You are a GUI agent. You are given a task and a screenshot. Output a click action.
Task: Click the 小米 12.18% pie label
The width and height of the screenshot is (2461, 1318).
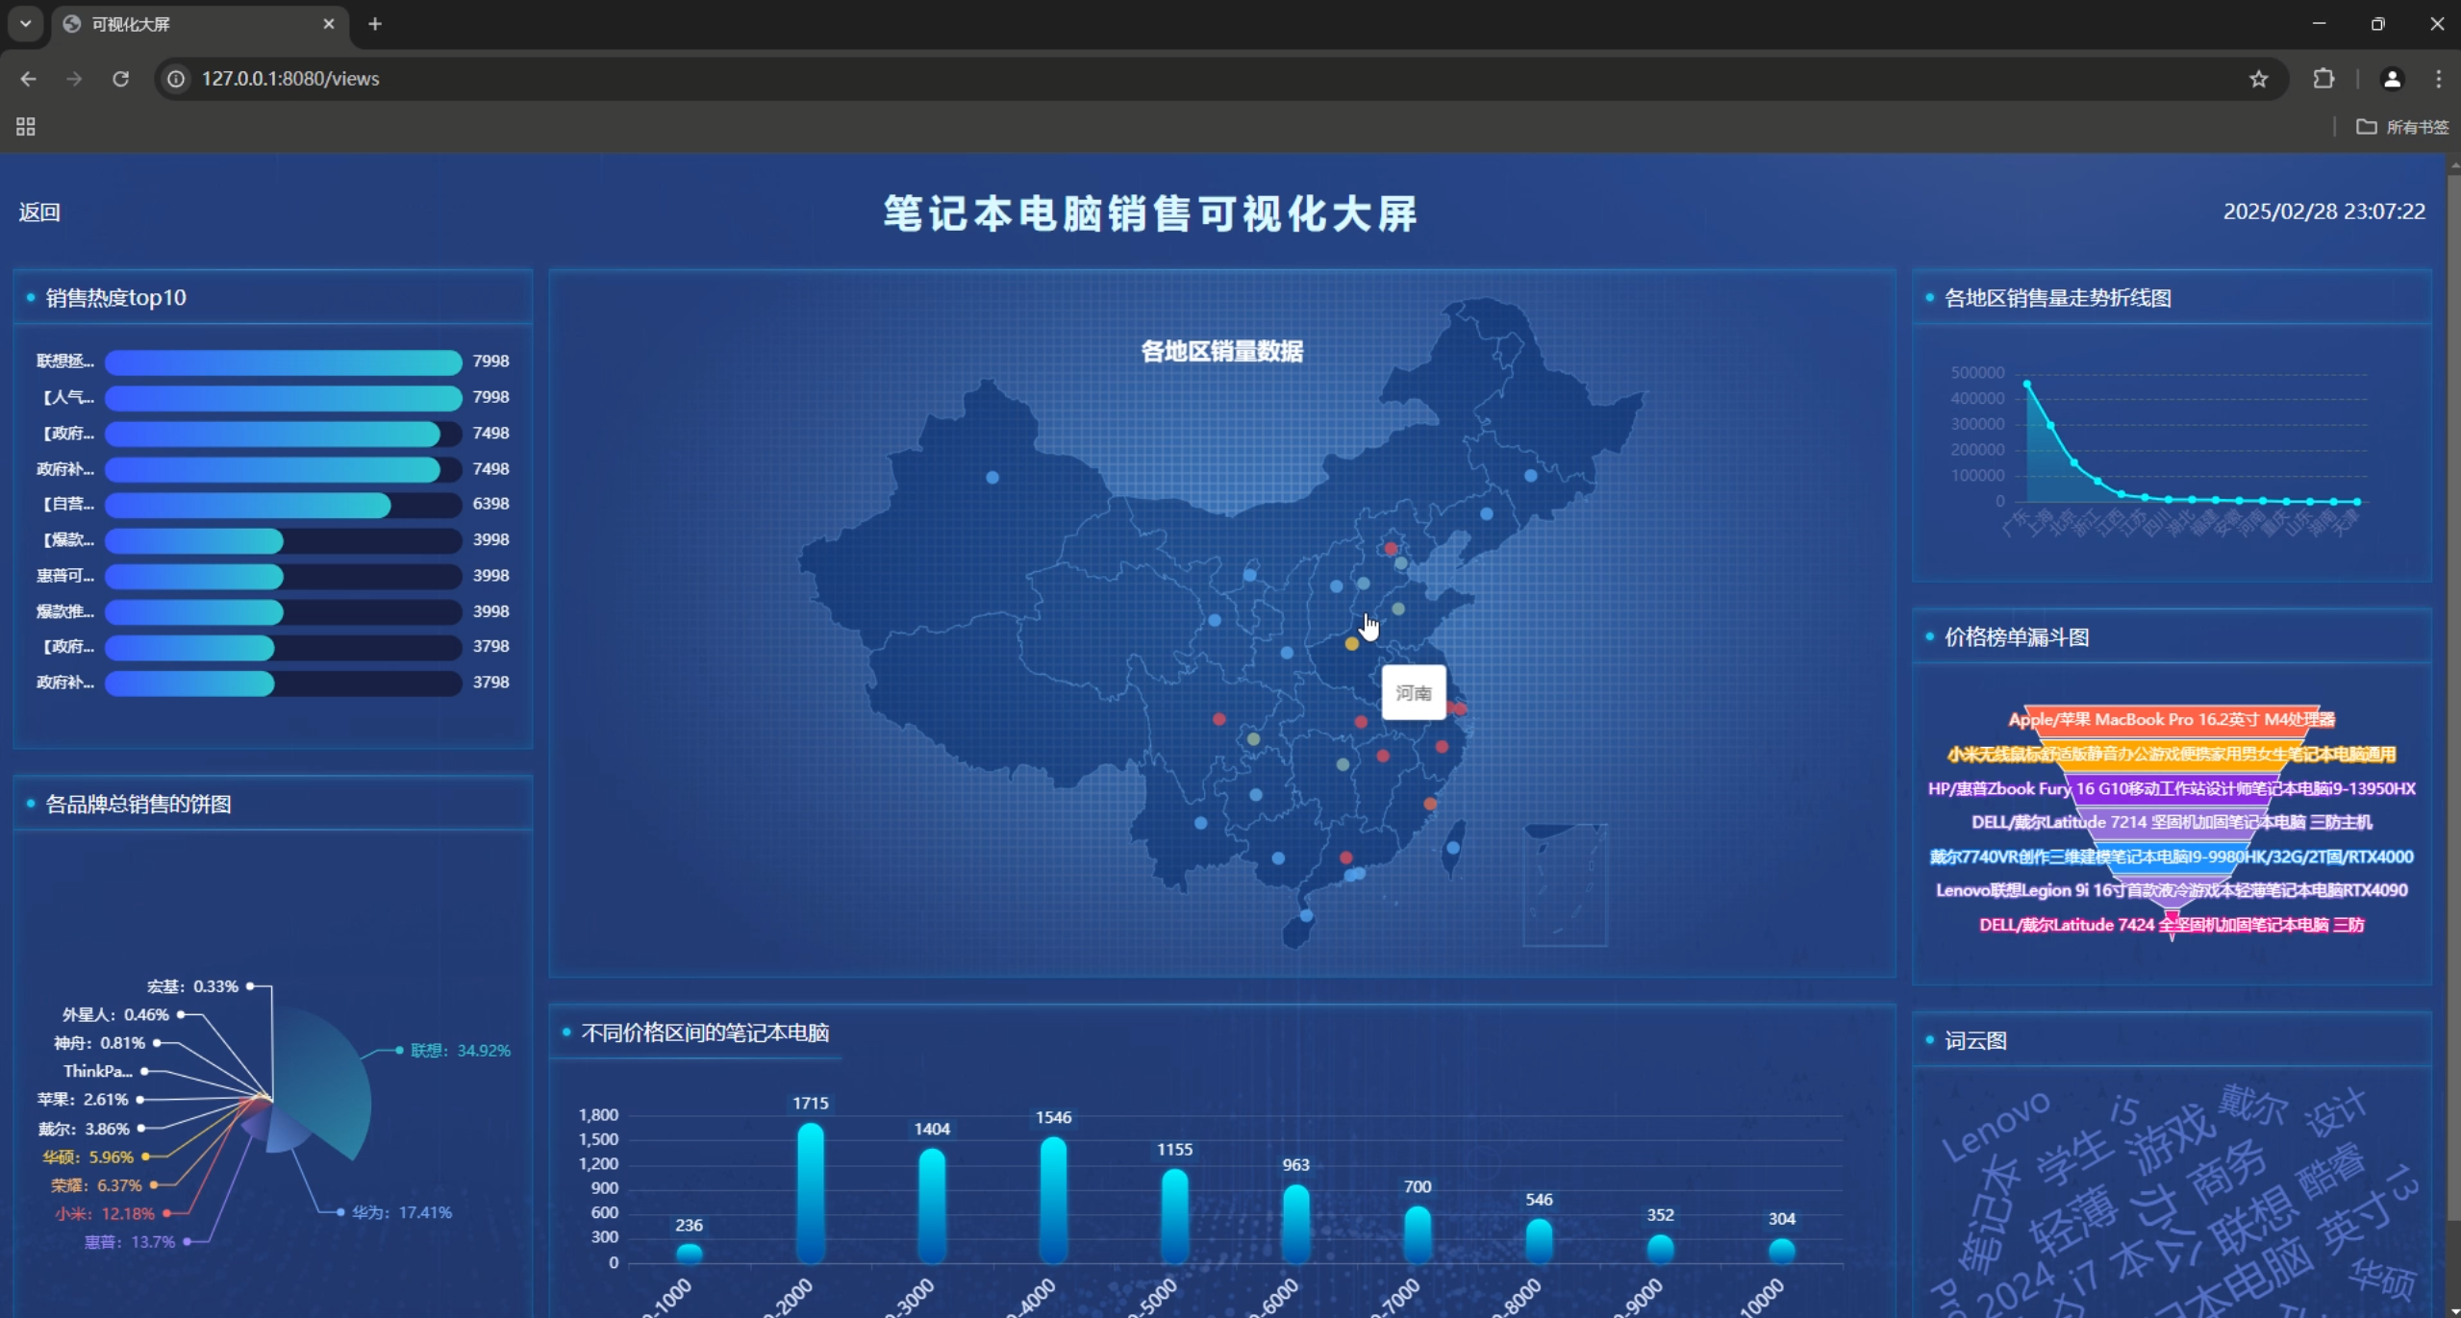pyautogui.click(x=105, y=1214)
